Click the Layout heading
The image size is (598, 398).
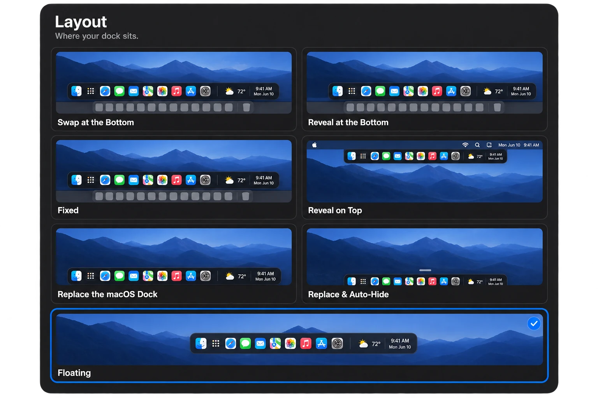(x=81, y=22)
